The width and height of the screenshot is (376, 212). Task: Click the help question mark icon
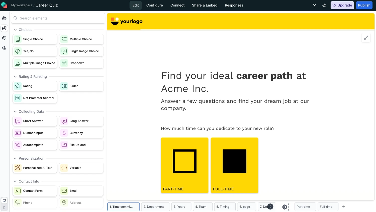314,5
